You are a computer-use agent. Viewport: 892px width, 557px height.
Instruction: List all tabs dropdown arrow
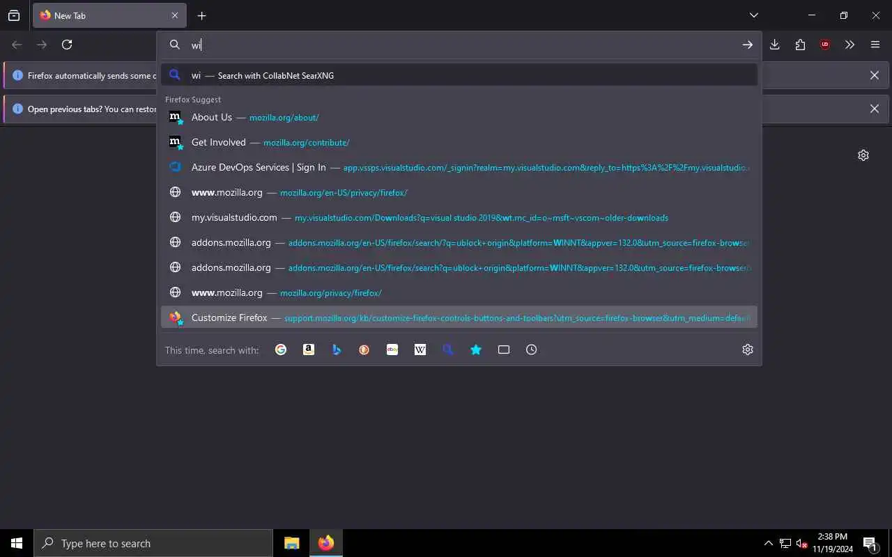click(x=754, y=15)
